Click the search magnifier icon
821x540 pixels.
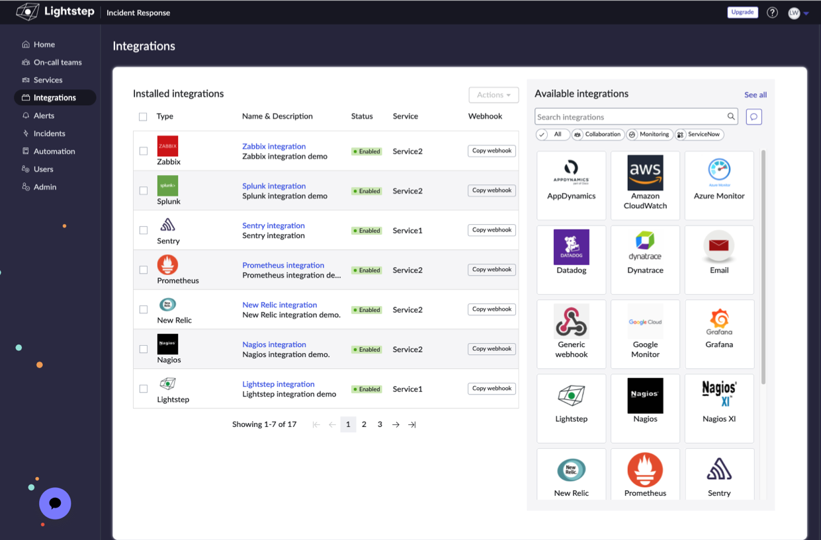731,117
